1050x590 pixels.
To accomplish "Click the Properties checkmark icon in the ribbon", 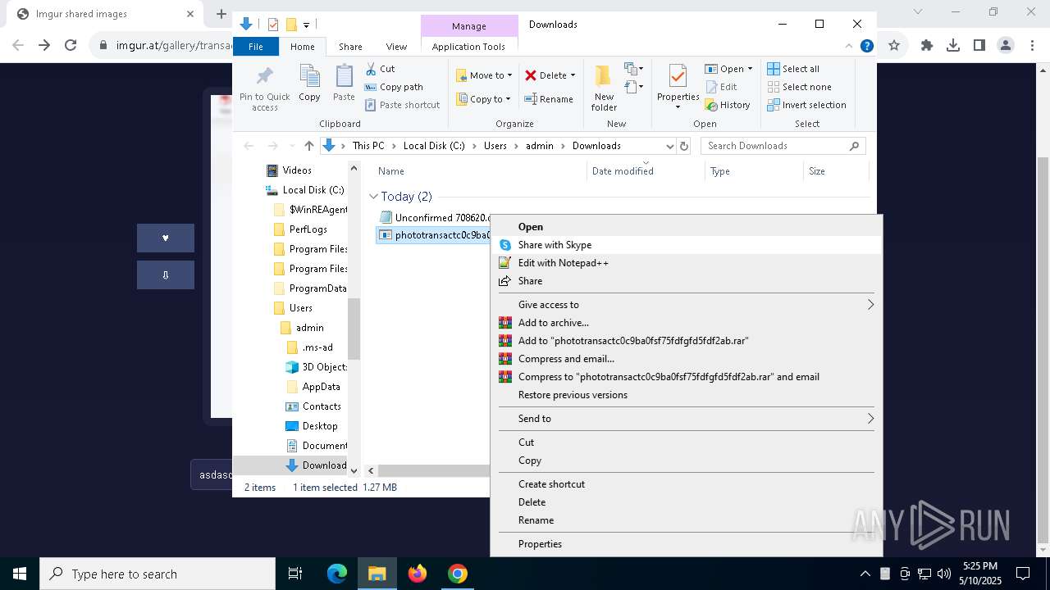I will pos(678,77).
